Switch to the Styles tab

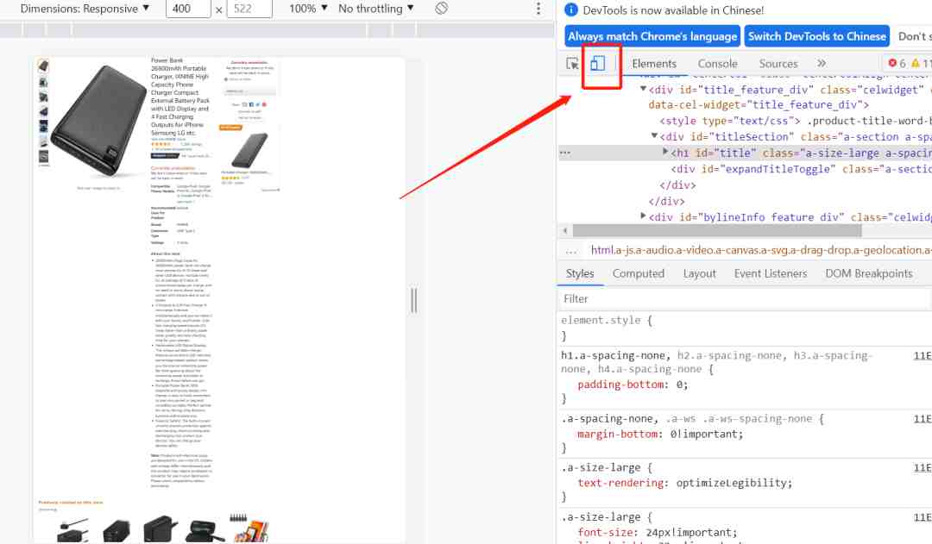point(580,273)
